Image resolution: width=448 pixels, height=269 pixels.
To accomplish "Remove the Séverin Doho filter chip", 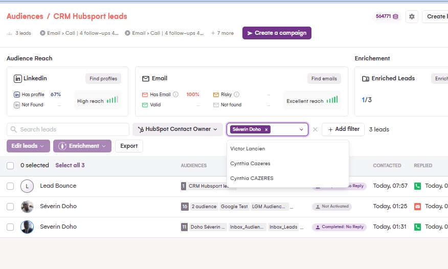I will pyautogui.click(x=266, y=129).
